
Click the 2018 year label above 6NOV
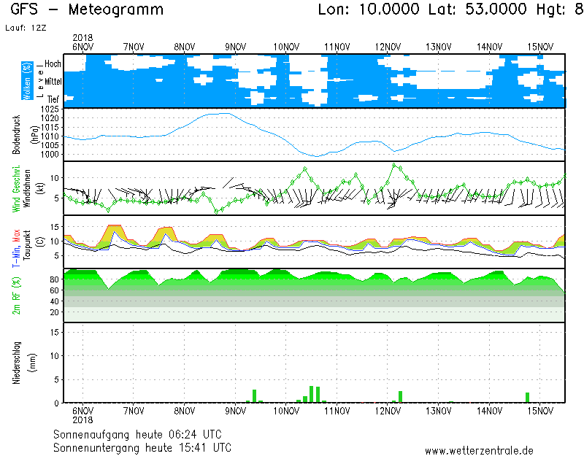(x=83, y=37)
